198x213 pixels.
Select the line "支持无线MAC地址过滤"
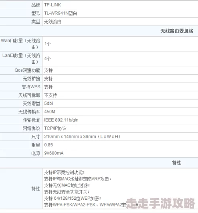66,185
